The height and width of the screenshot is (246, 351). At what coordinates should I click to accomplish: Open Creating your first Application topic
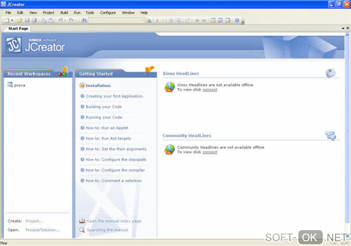[x=115, y=96]
